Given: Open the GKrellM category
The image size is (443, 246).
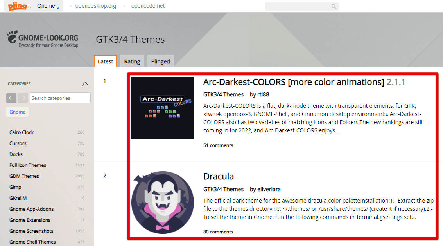Looking at the screenshot, I should coord(18,198).
